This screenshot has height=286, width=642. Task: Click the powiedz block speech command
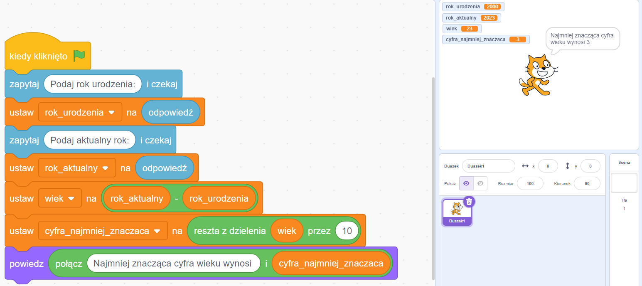(x=26, y=263)
